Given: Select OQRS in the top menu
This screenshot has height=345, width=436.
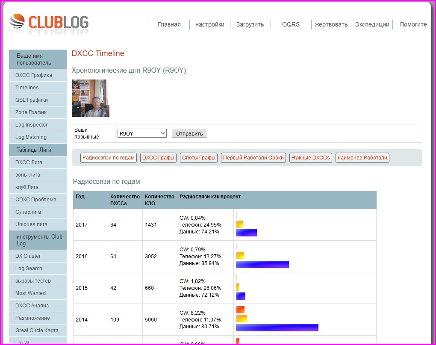Looking at the screenshot, I should coord(291,24).
